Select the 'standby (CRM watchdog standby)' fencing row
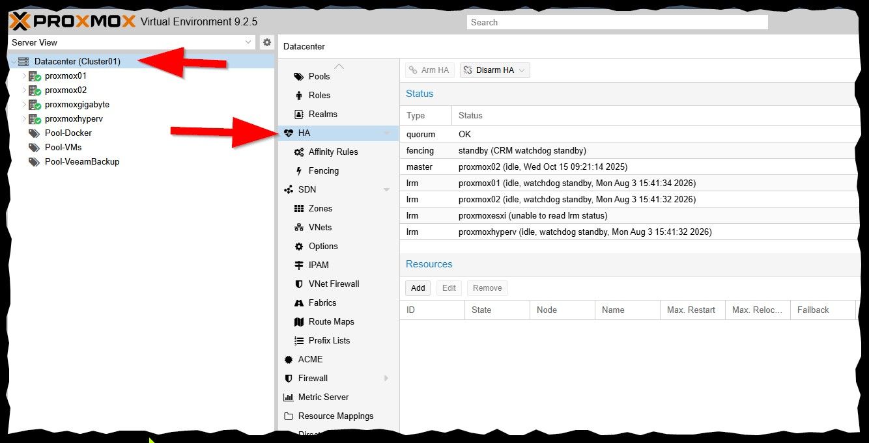The width and height of the screenshot is (869, 443). point(629,151)
